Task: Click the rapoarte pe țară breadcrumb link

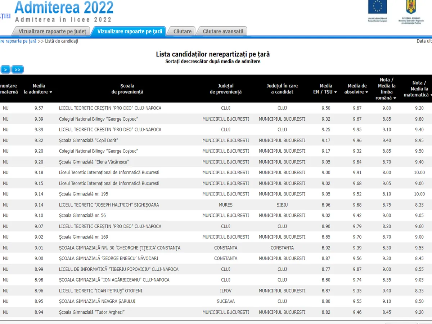Action: 18,41
